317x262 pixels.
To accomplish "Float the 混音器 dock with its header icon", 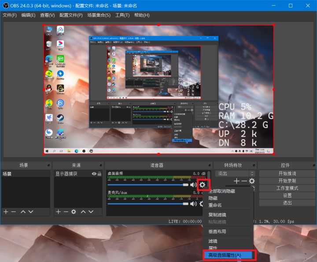I will (210, 165).
